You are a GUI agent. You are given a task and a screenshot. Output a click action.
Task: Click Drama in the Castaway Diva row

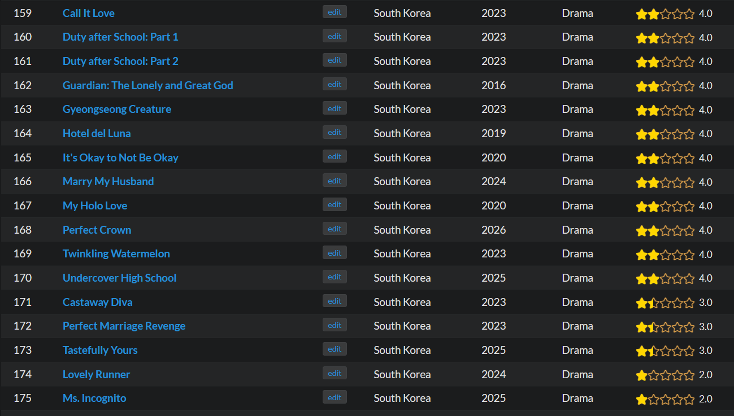[577, 302]
